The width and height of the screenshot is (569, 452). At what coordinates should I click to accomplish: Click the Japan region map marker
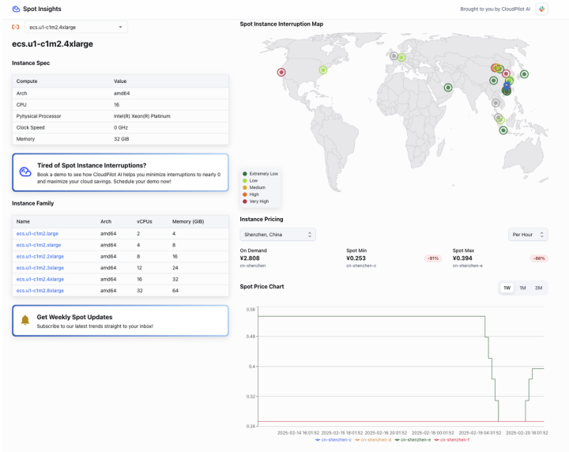(x=524, y=74)
